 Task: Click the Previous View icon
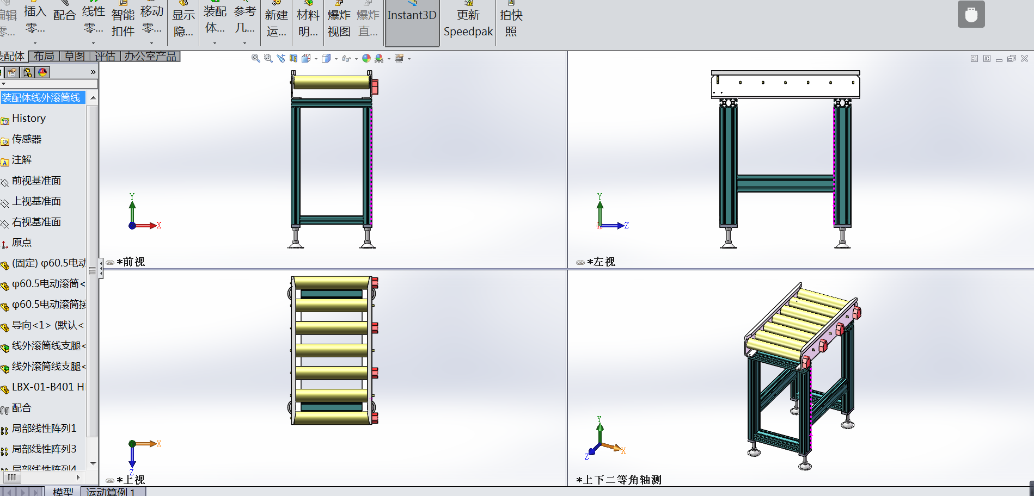[281, 58]
